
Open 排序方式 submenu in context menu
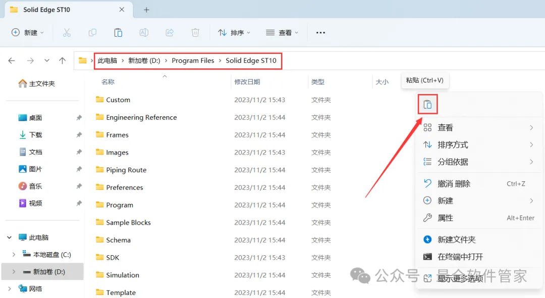click(x=478, y=144)
